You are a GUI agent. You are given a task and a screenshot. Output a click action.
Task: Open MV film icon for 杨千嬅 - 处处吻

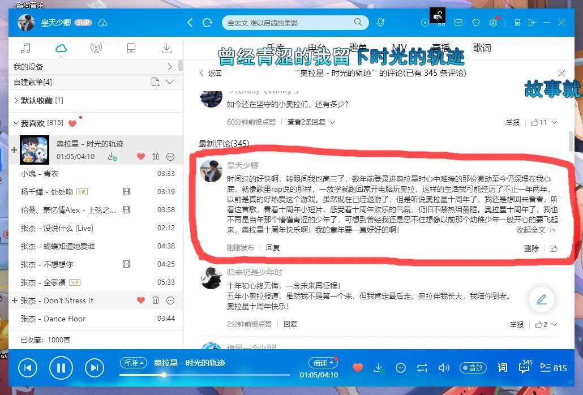126,192
